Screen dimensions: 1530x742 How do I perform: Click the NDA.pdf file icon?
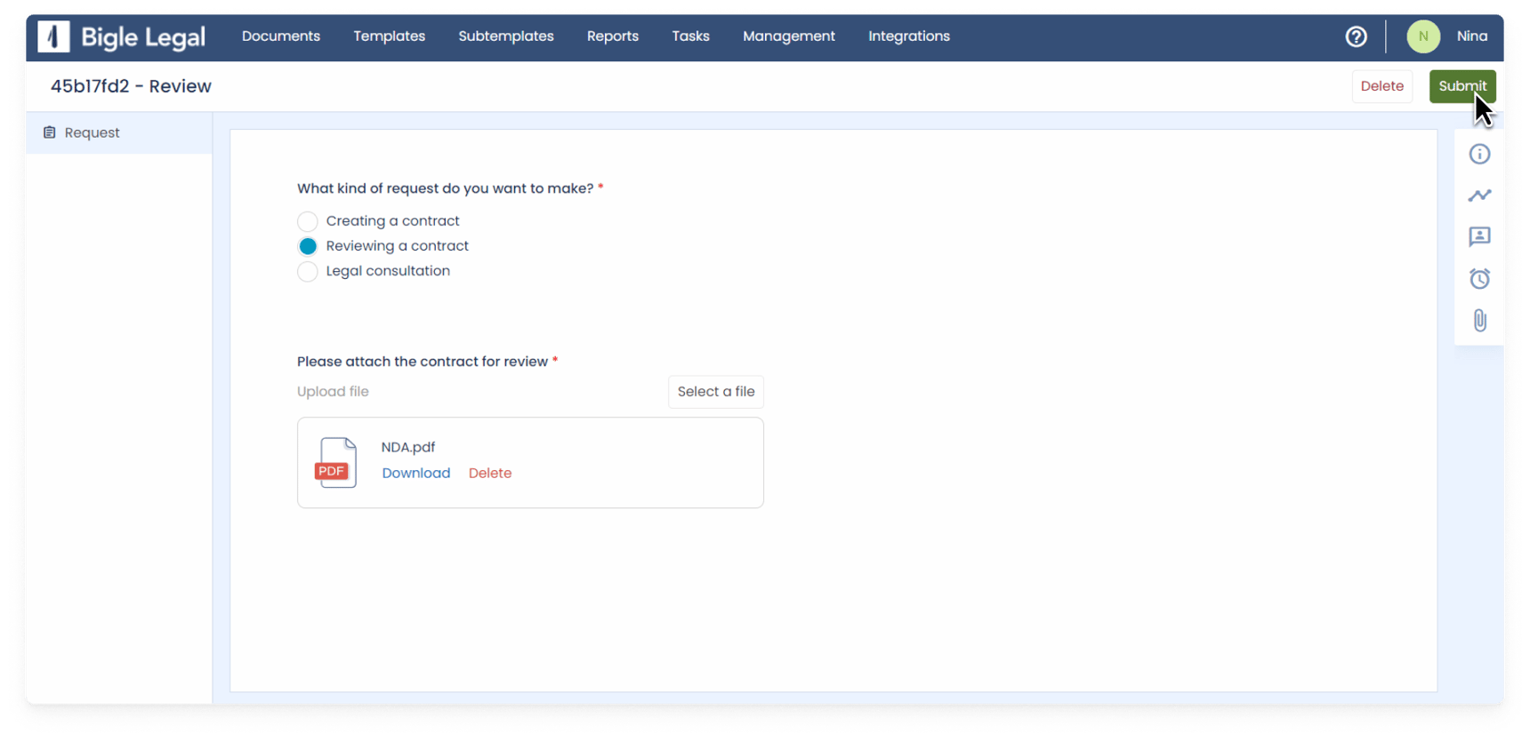(x=336, y=463)
